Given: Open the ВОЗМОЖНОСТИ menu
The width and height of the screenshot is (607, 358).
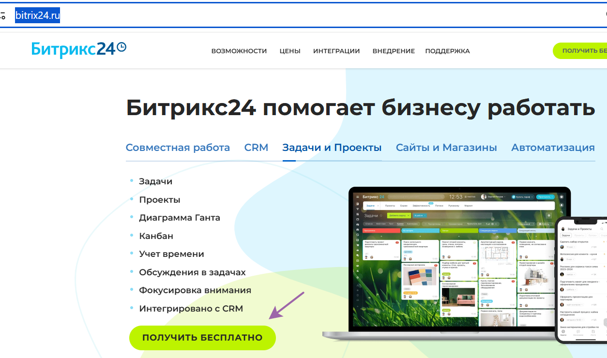Looking at the screenshot, I should click(239, 51).
